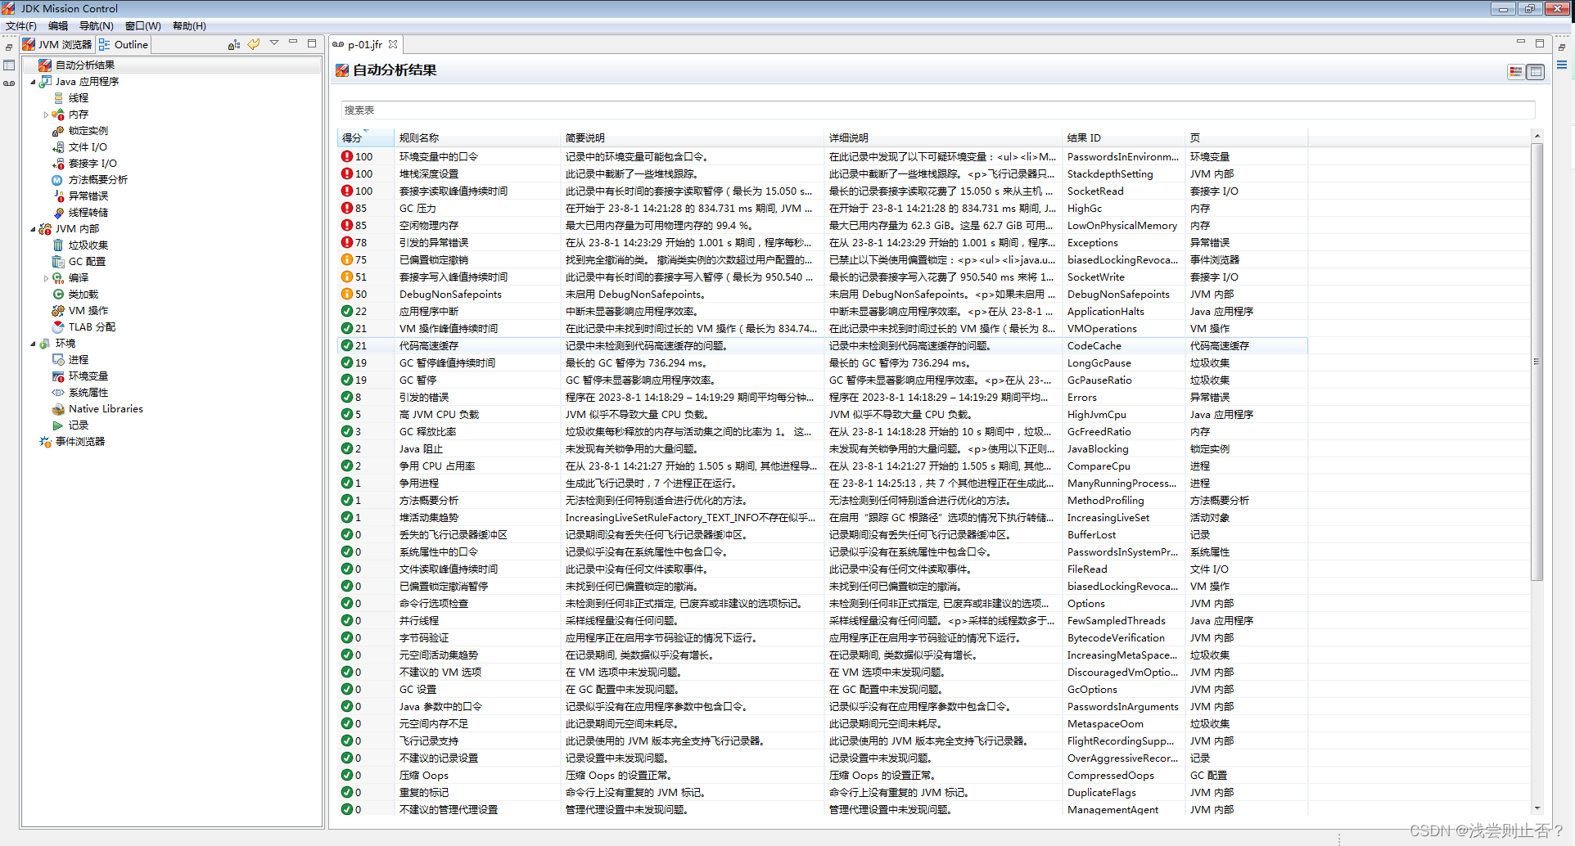Minimize the JVM Browser view
The width and height of the screenshot is (1575, 846).
pyautogui.click(x=293, y=43)
